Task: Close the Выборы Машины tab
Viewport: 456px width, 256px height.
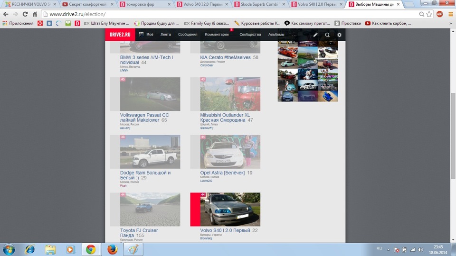Action: tap(398, 4)
